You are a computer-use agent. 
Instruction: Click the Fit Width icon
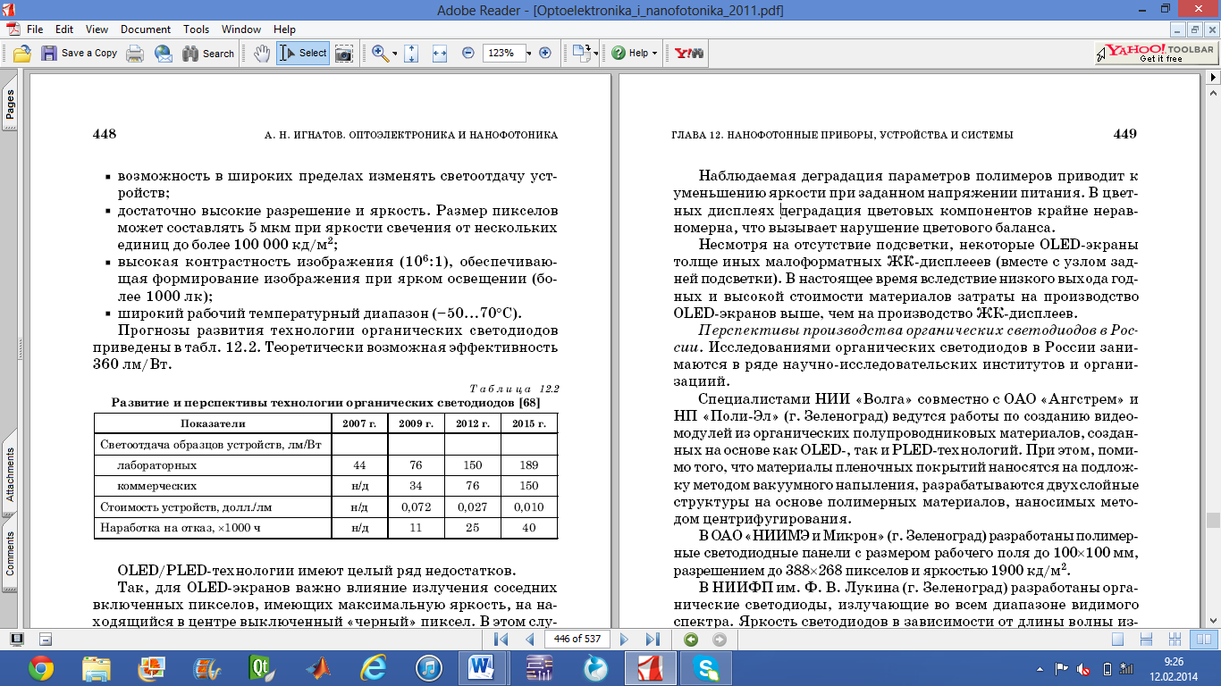pyautogui.click(x=439, y=54)
